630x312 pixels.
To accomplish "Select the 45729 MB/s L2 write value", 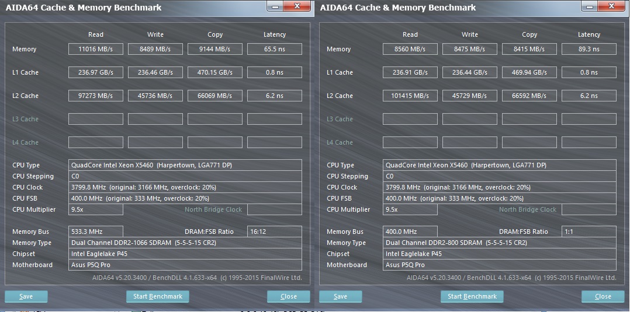I will tap(470, 96).
